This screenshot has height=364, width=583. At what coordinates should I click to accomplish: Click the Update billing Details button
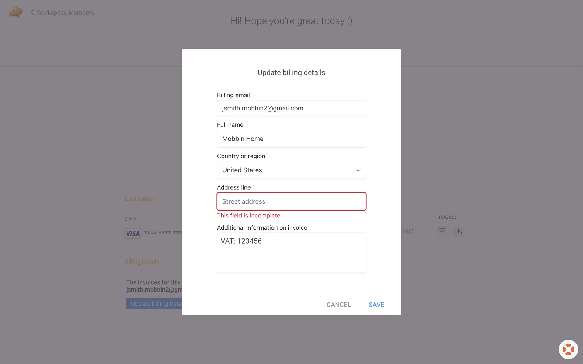tap(155, 304)
